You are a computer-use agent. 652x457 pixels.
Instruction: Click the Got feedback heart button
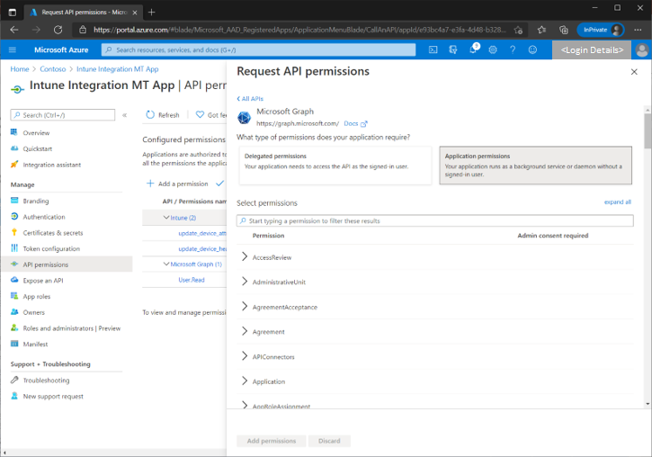(x=211, y=115)
